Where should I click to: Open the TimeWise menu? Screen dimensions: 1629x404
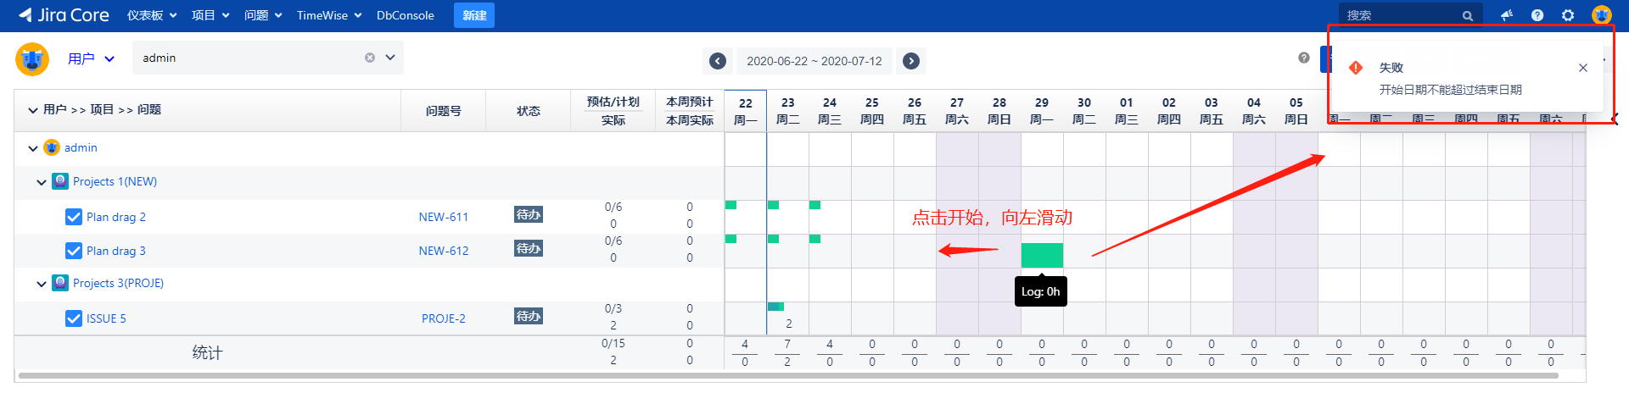[x=328, y=15]
